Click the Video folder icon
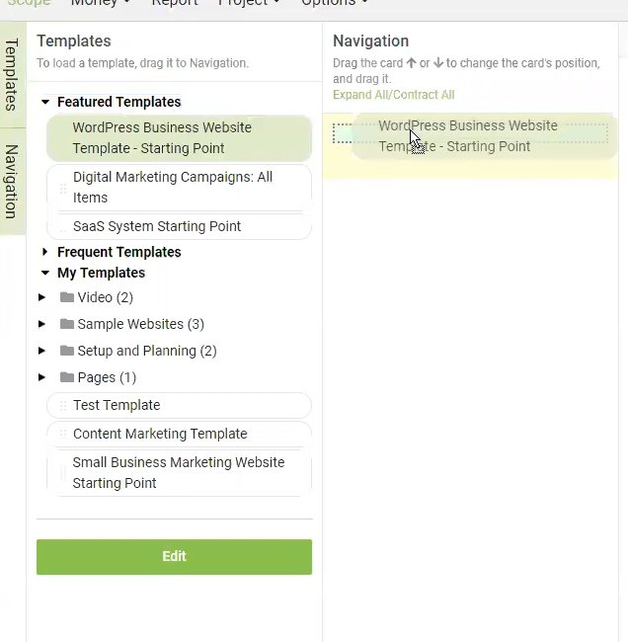This screenshot has width=628, height=642. (67, 297)
